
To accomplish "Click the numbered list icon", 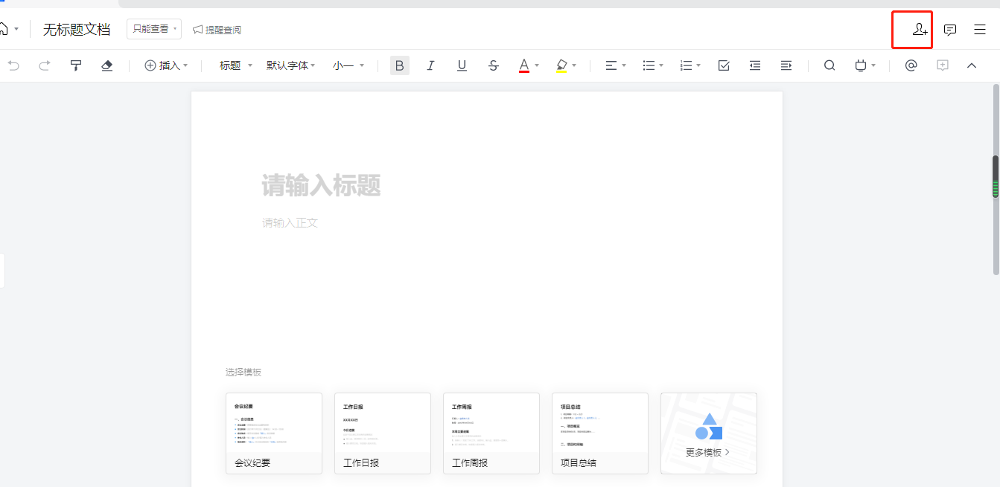I will click(x=687, y=65).
